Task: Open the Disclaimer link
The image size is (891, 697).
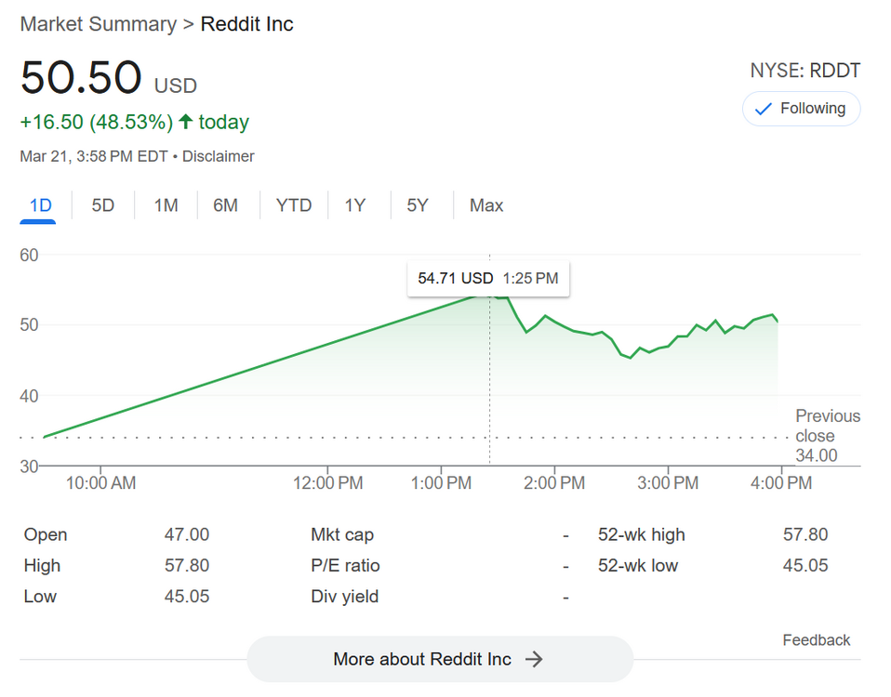Action: (218, 156)
